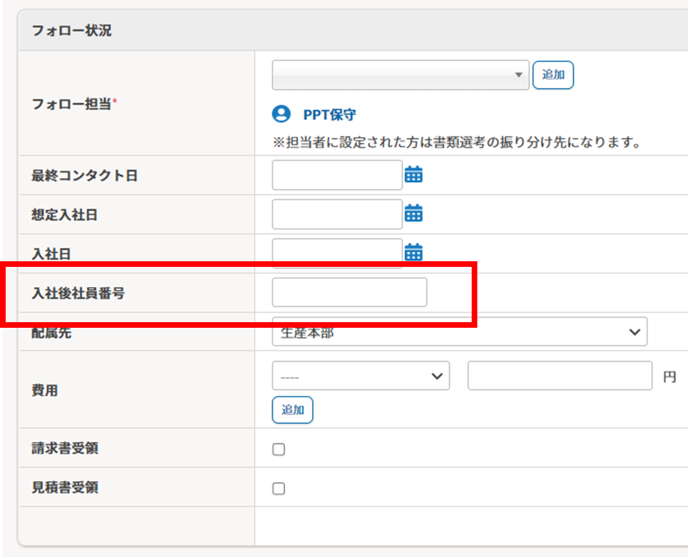The image size is (688, 557).
Task: Enable the 見積書受領 checkbox
Action: [279, 488]
